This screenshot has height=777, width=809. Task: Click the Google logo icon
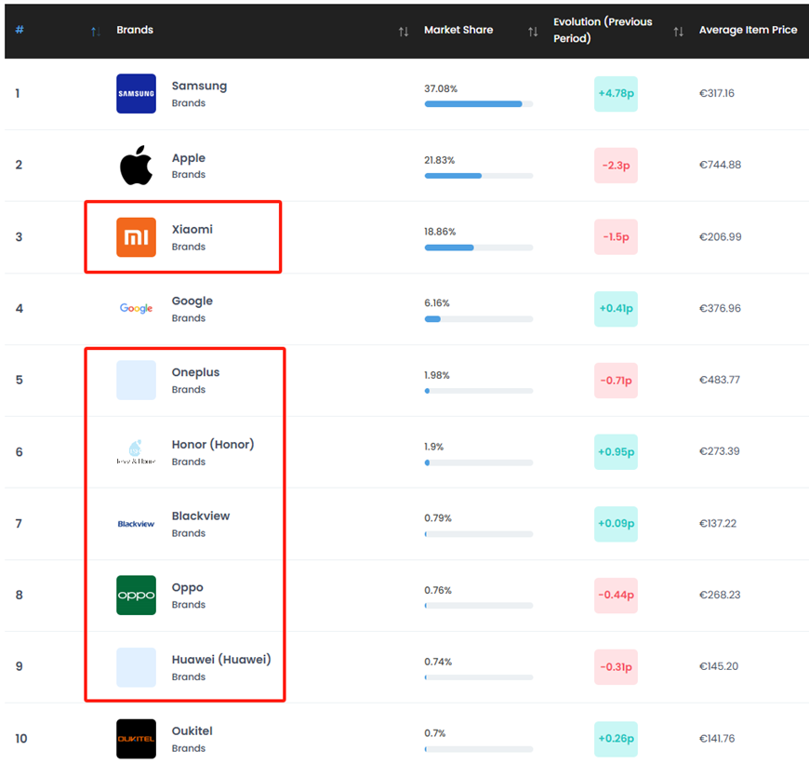click(x=136, y=309)
